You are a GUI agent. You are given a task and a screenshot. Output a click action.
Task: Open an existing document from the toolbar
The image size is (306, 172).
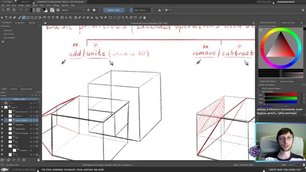(x=9, y=10)
